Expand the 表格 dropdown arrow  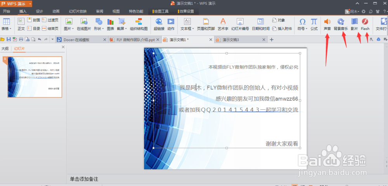pyautogui.click(x=10, y=29)
